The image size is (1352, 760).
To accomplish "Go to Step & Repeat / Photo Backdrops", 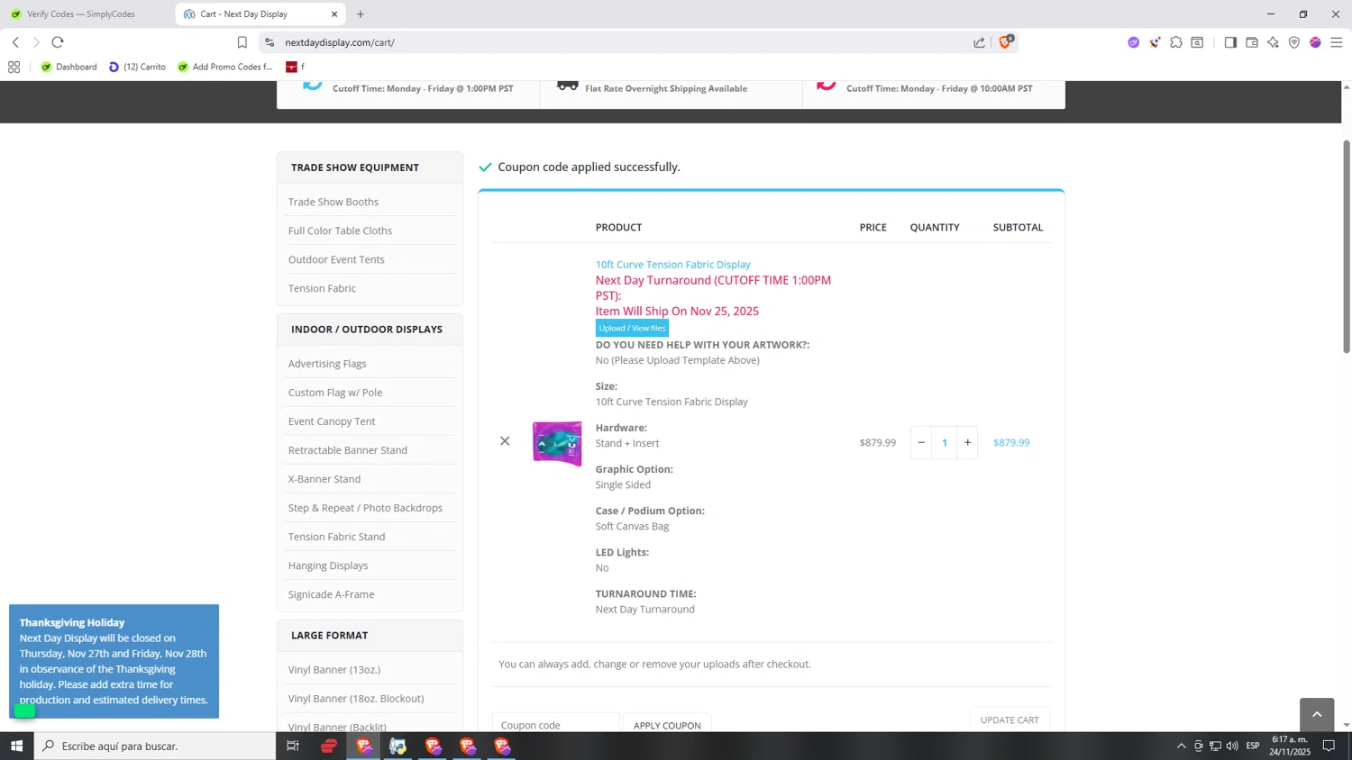I will pyautogui.click(x=365, y=508).
